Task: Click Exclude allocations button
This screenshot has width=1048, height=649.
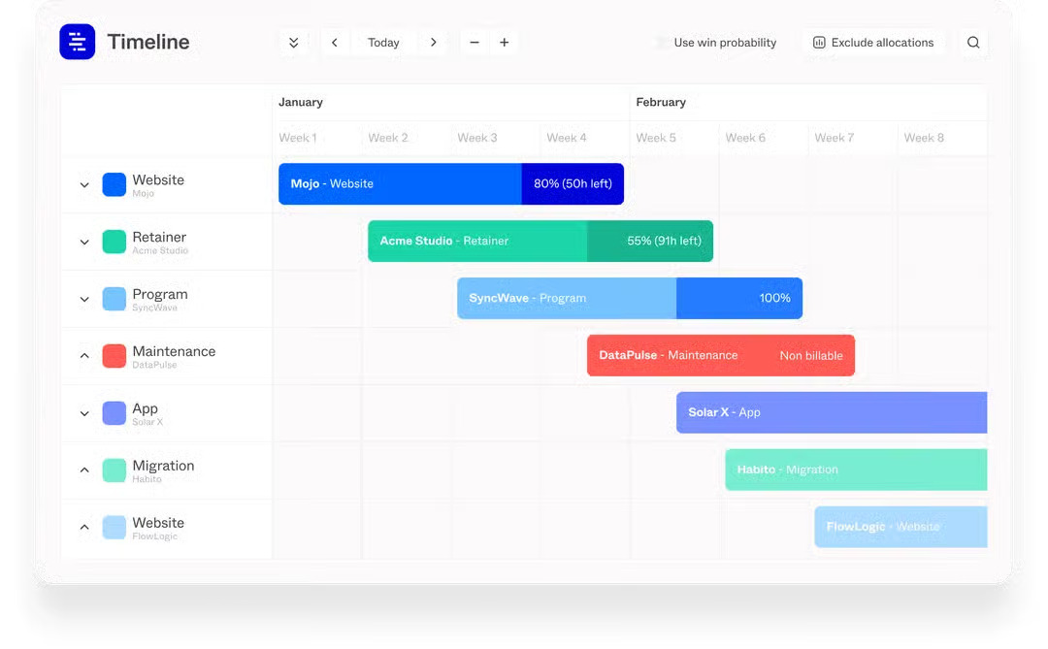Action: (873, 42)
